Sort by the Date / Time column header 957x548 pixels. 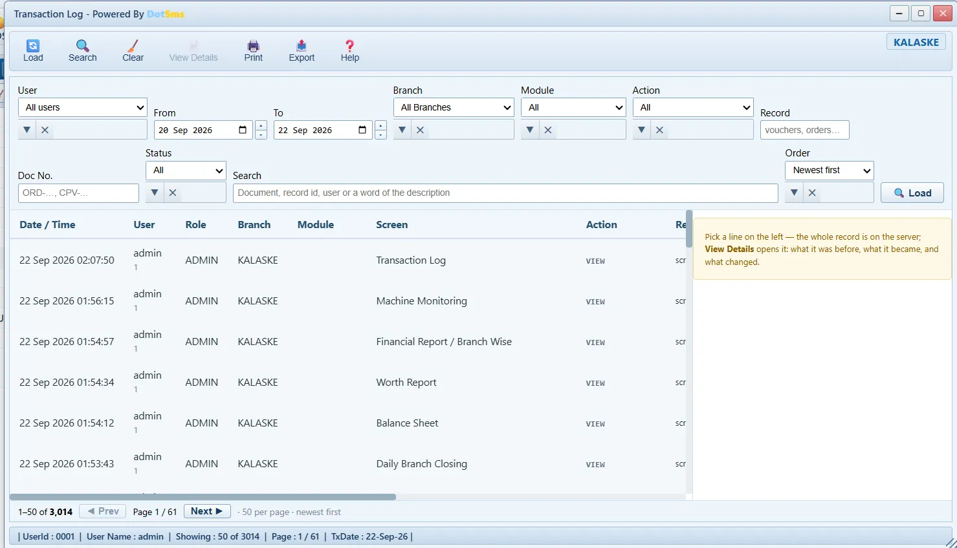click(47, 225)
